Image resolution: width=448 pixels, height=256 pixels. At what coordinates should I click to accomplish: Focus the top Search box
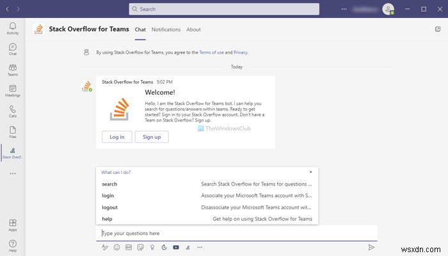(x=224, y=9)
